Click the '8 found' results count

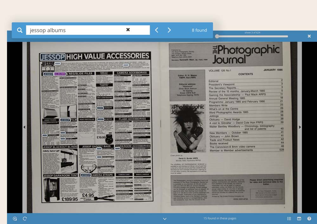point(199,30)
